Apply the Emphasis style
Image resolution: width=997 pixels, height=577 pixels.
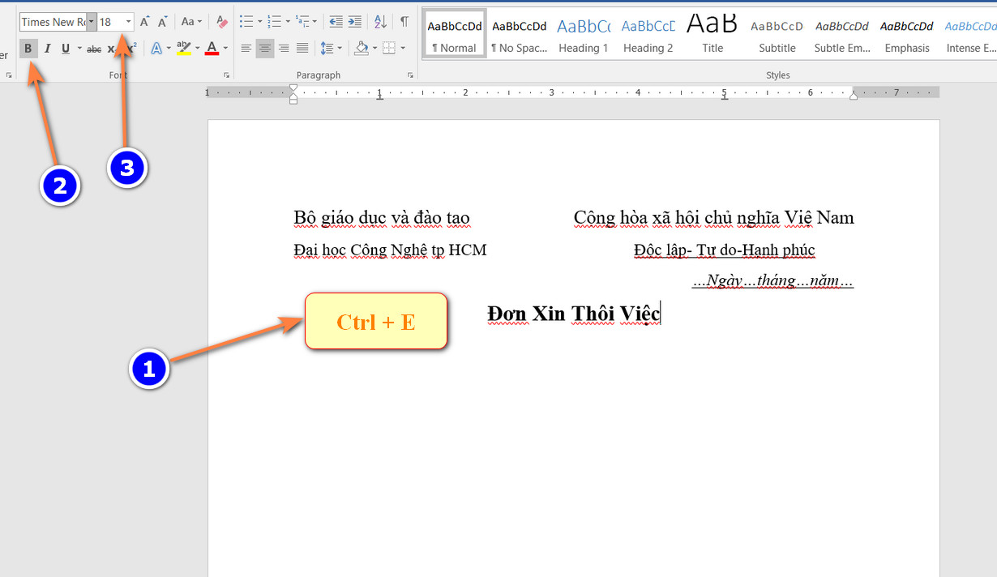click(907, 32)
